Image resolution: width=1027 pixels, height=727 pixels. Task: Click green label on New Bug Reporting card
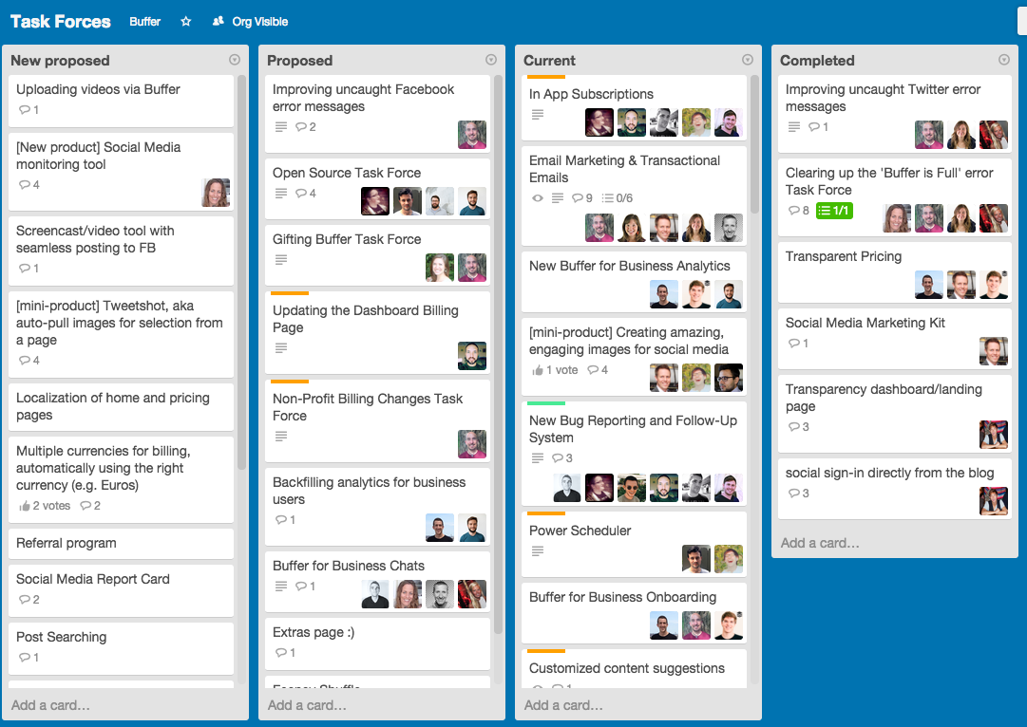(x=546, y=403)
